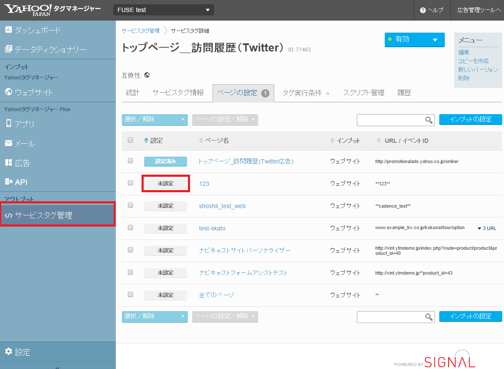Open the test-skato page link
The image size is (504, 369).
tap(212, 228)
